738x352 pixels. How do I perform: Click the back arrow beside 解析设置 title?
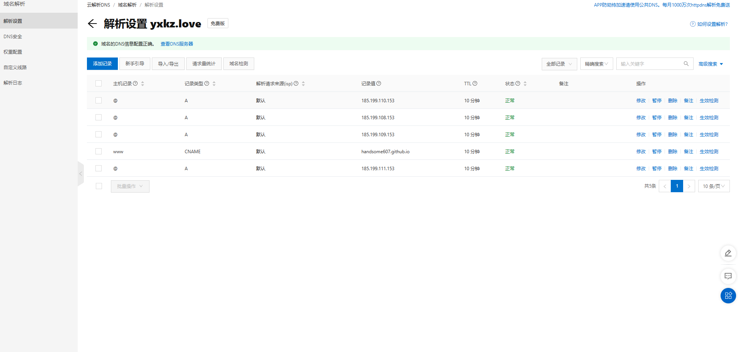92,24
